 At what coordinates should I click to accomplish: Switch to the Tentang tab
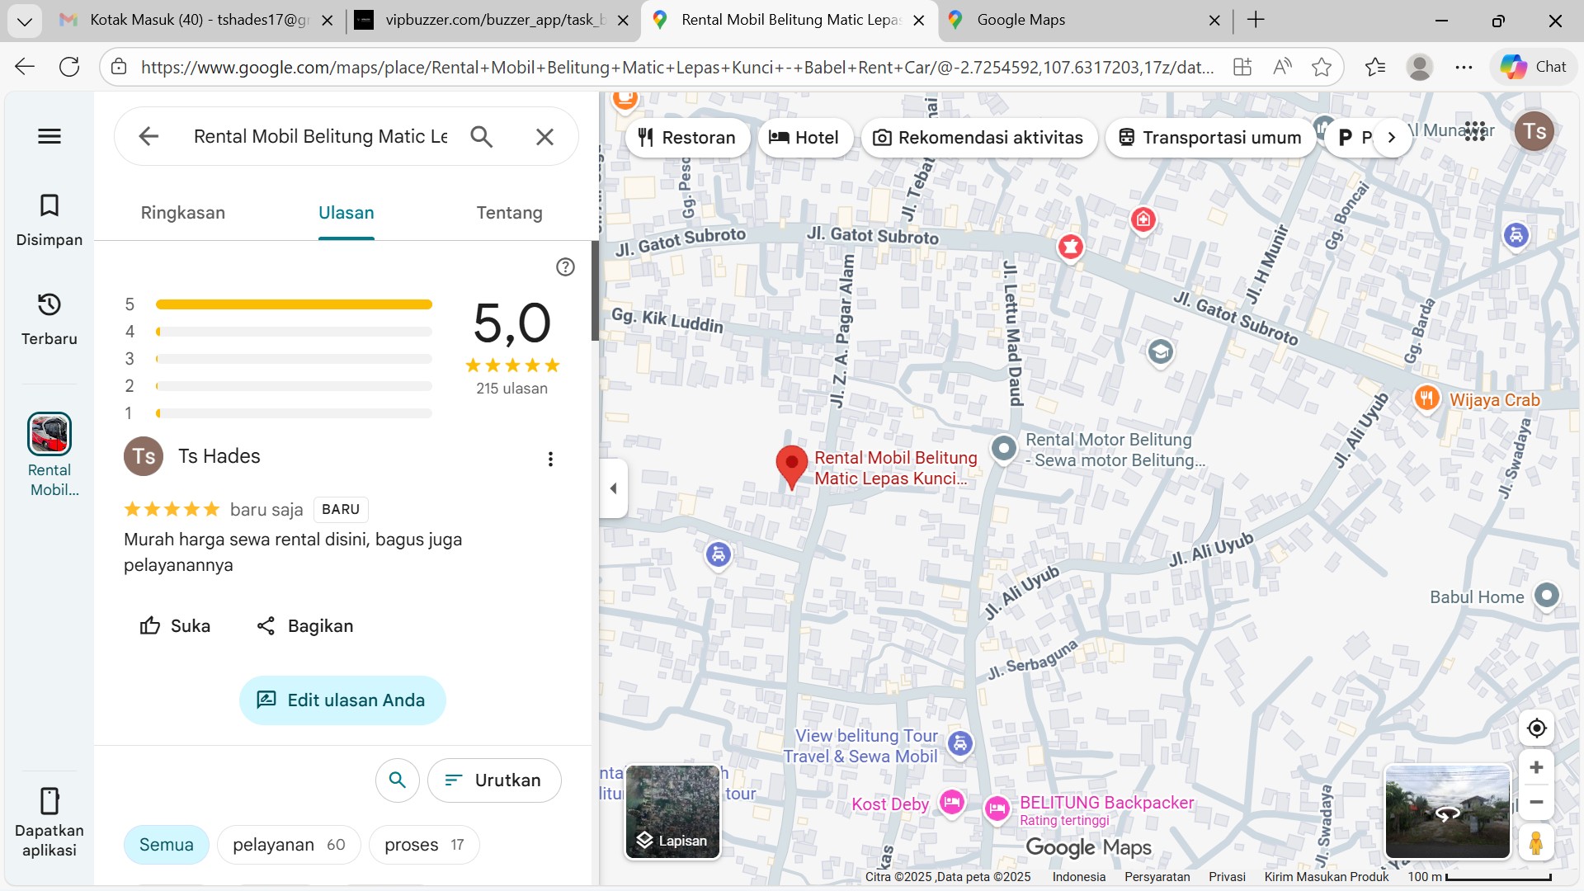click(x=509, y=213)
